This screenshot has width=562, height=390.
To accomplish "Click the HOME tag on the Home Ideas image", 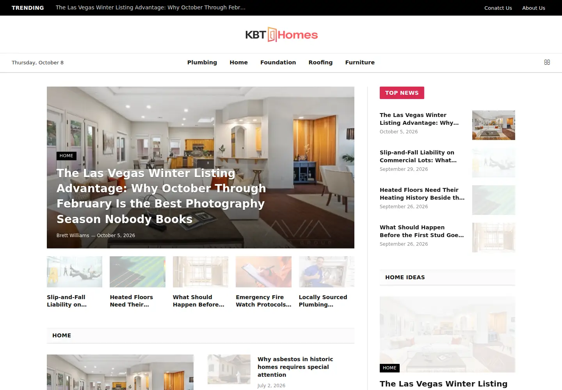I will [x=389, y=368].
